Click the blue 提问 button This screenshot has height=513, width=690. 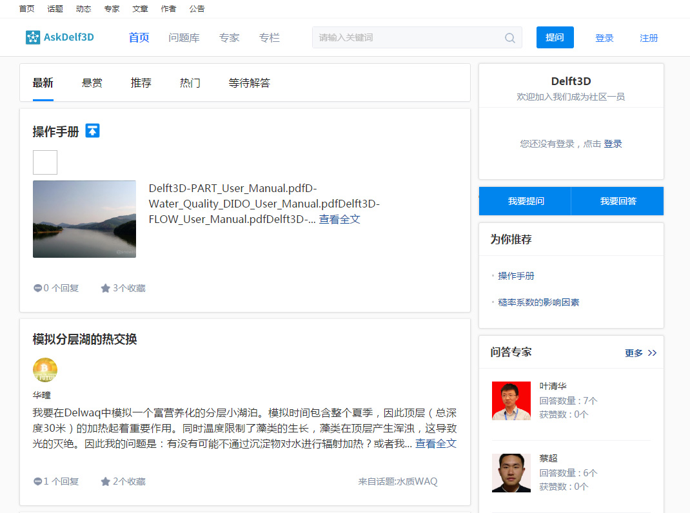click(555, 37)
